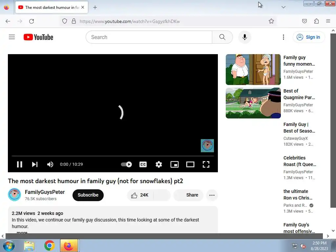
Task: Click the video progress bar
Action: click(x=113, y=156)
